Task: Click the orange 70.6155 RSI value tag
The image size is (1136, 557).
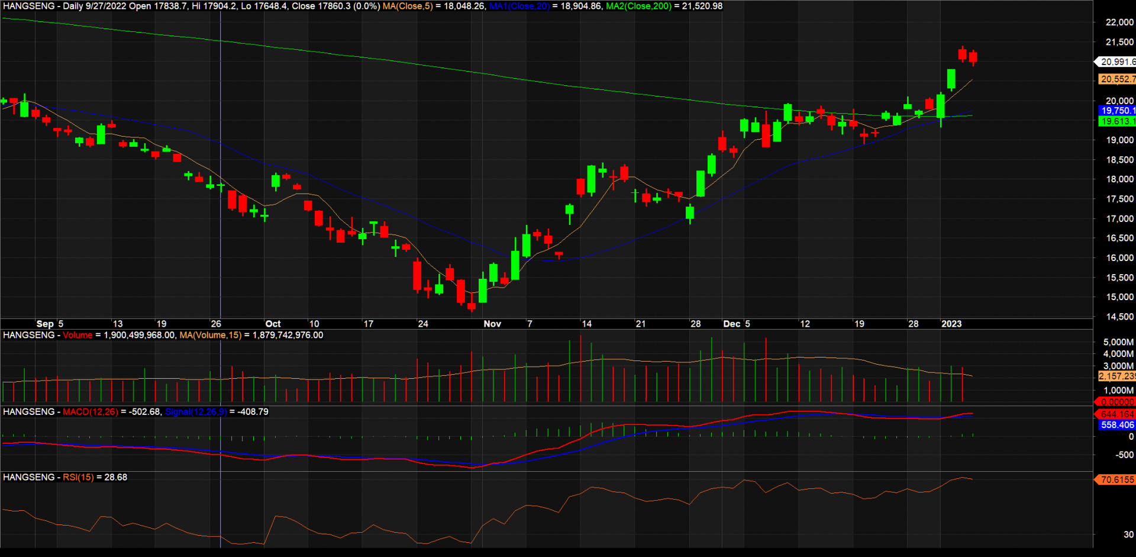Action: coord(1116,479)
